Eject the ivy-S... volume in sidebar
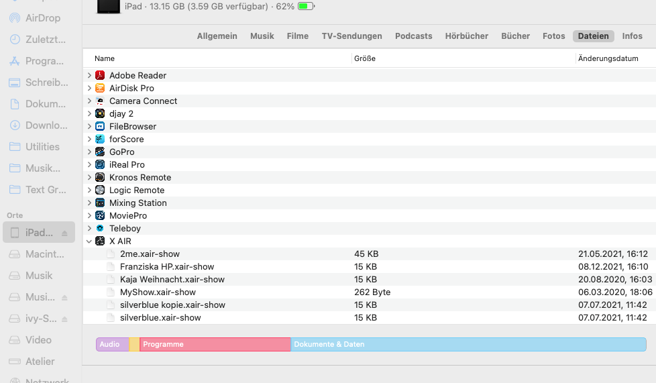Image resolution: width=656 pixels, height=383 pixels. click(64, 319)
